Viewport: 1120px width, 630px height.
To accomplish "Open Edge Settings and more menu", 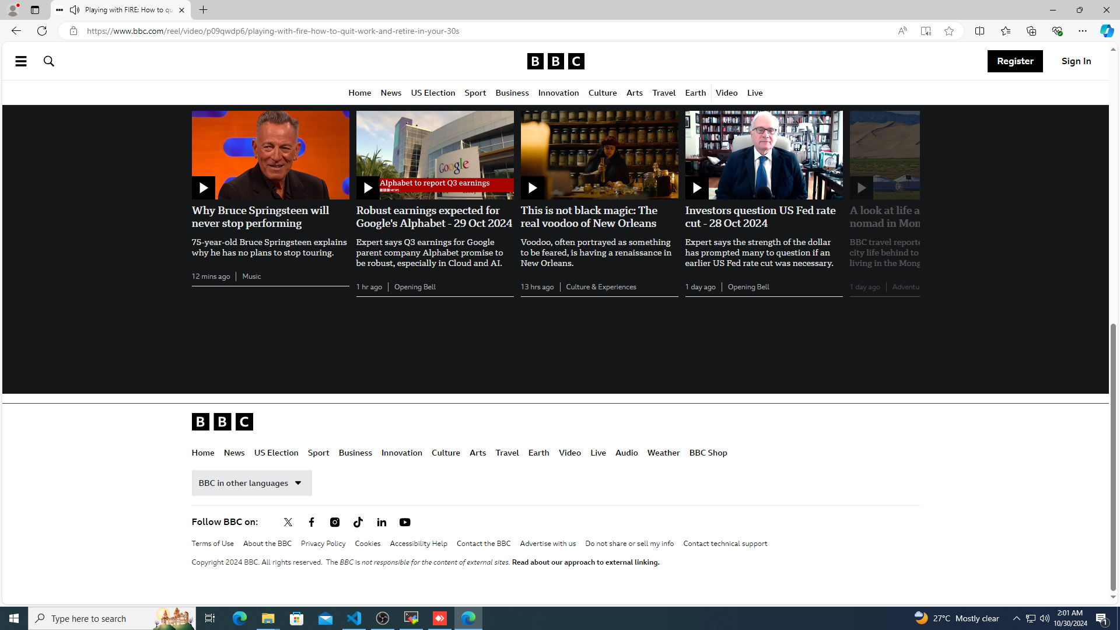I will (x=1082, y=31).
